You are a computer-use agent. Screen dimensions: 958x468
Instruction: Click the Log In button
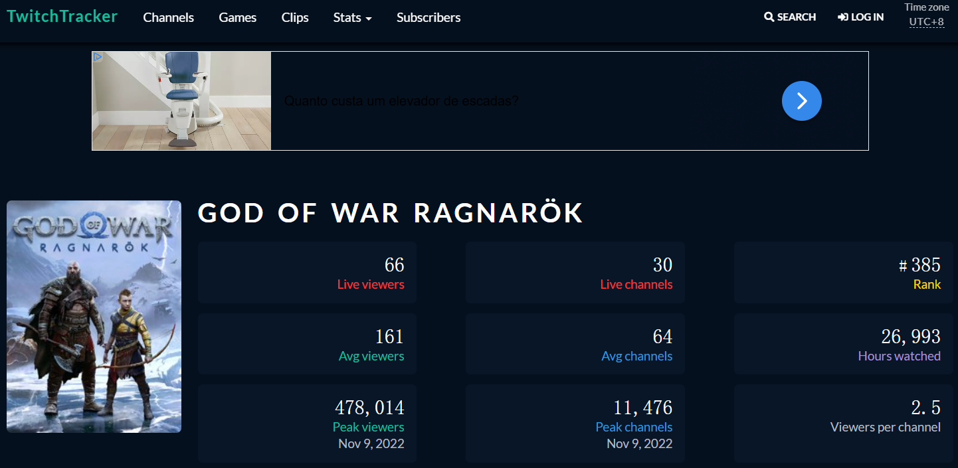860,17
